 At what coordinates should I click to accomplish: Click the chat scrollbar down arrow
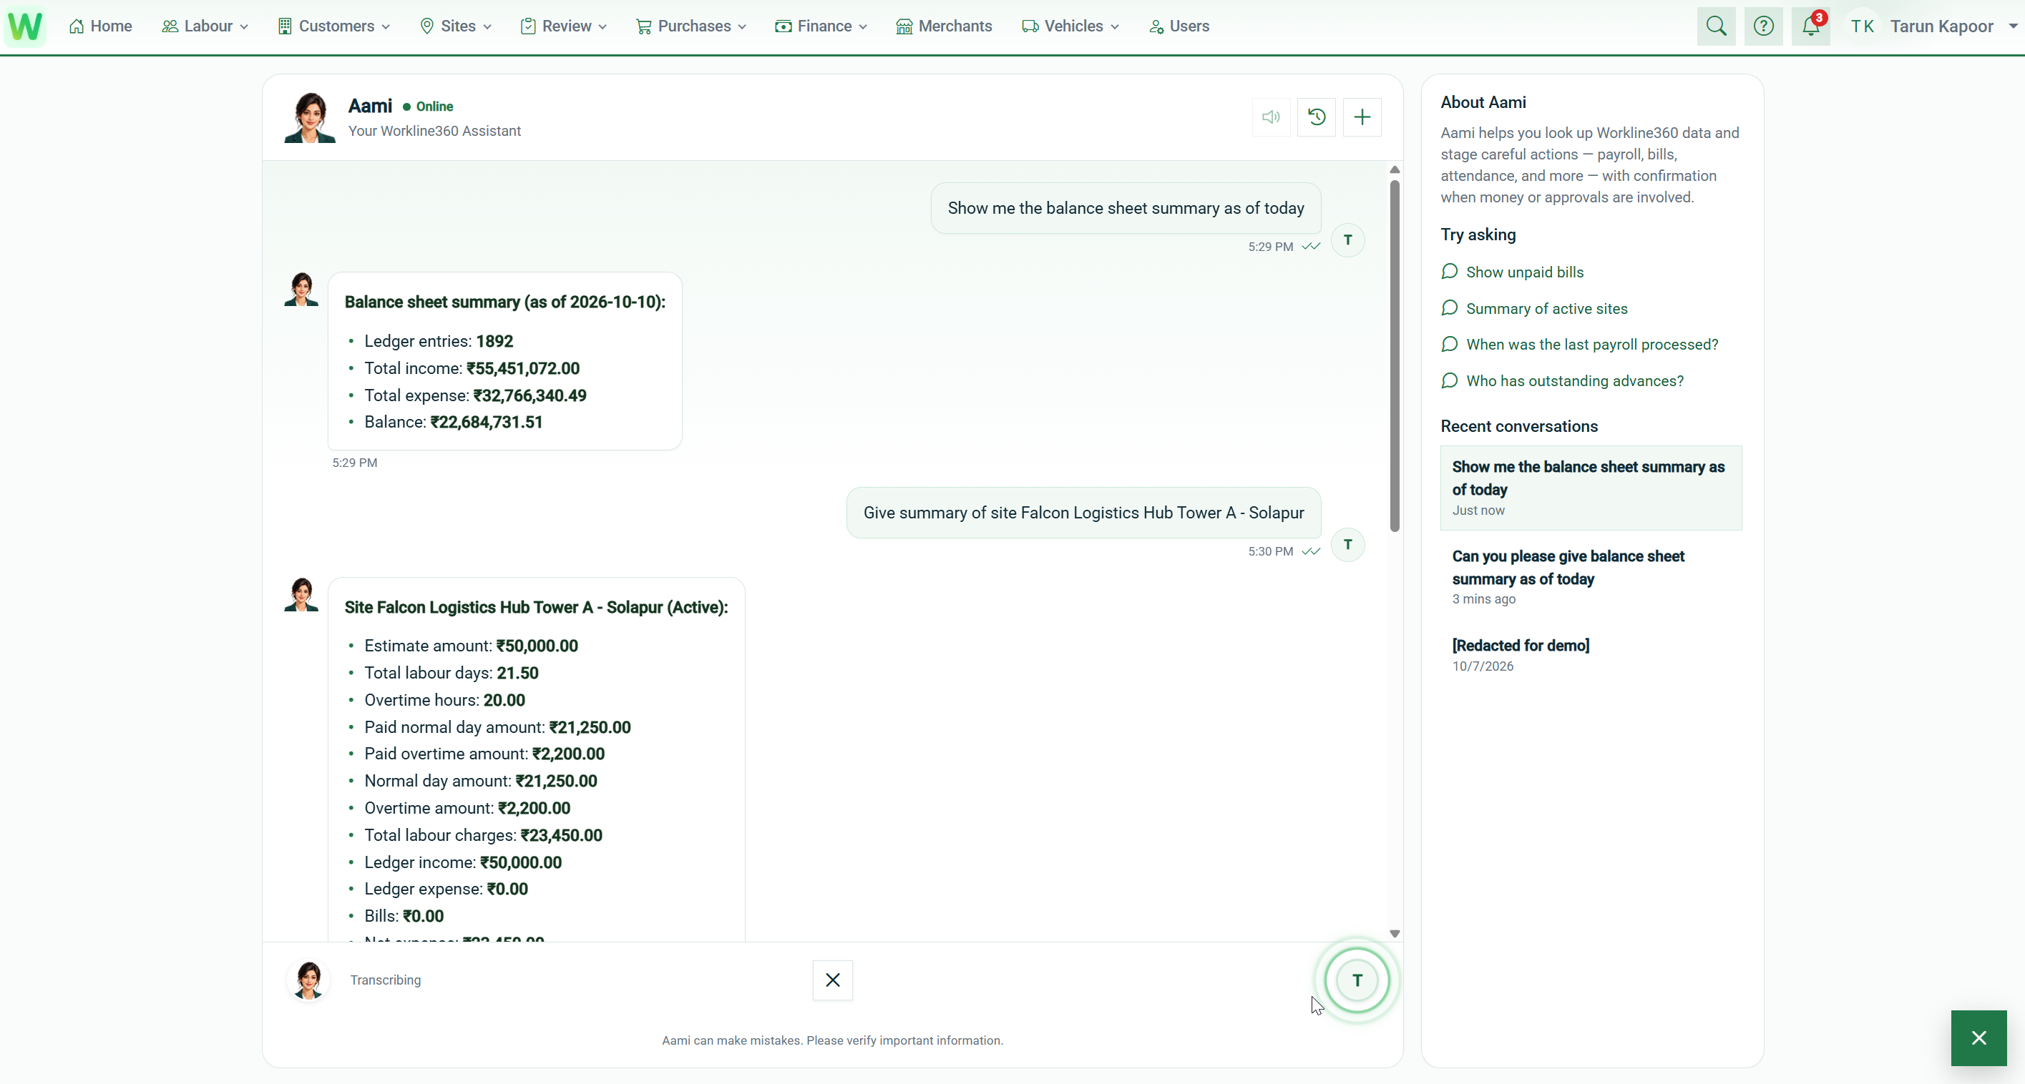tap(1395, 933)
